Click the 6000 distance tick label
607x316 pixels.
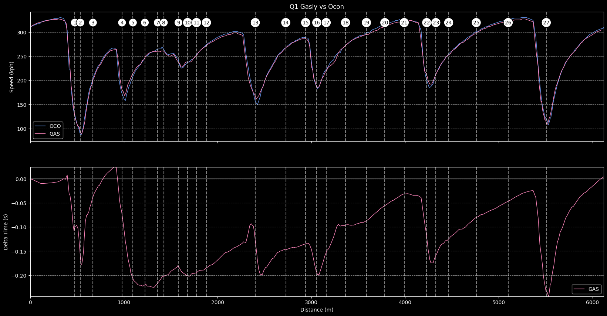tap(593, 303)
